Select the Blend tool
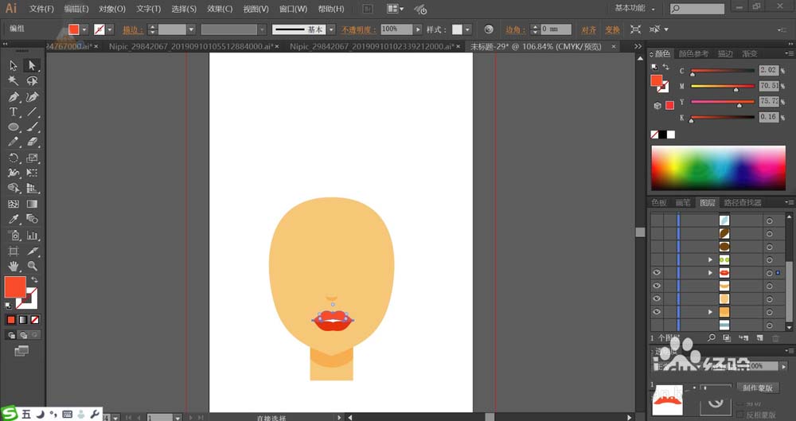Image resolution: width=796 pixels, height=421 pixels. click(32, 220)
